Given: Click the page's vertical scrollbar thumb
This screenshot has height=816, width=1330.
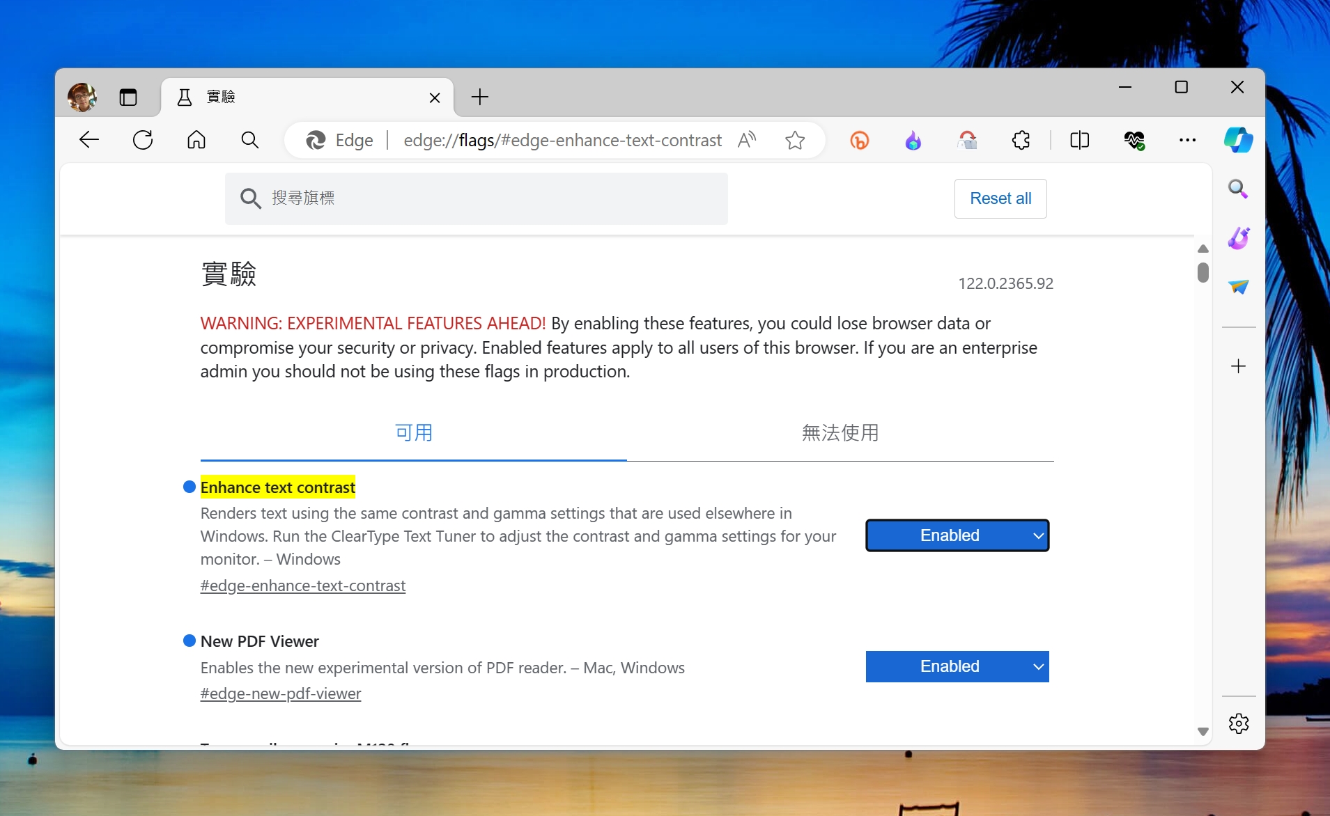Looking at the screenshot, I should click(x=1203, y=272).
